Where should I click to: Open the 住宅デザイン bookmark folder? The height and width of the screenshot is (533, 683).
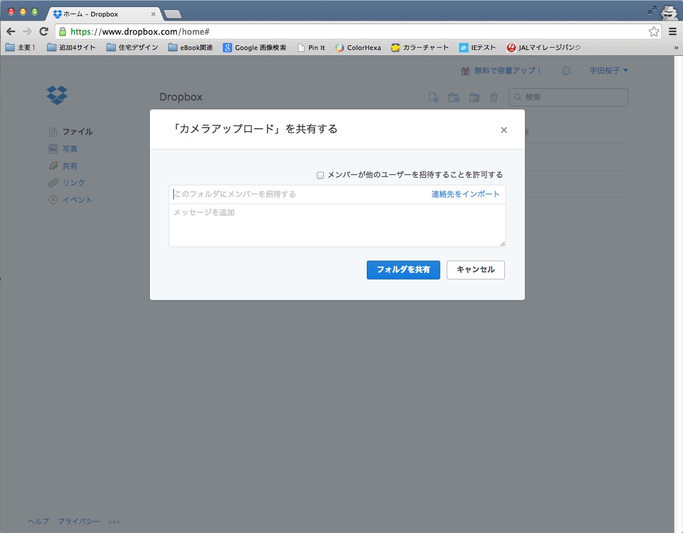click(x=132, y=48)
